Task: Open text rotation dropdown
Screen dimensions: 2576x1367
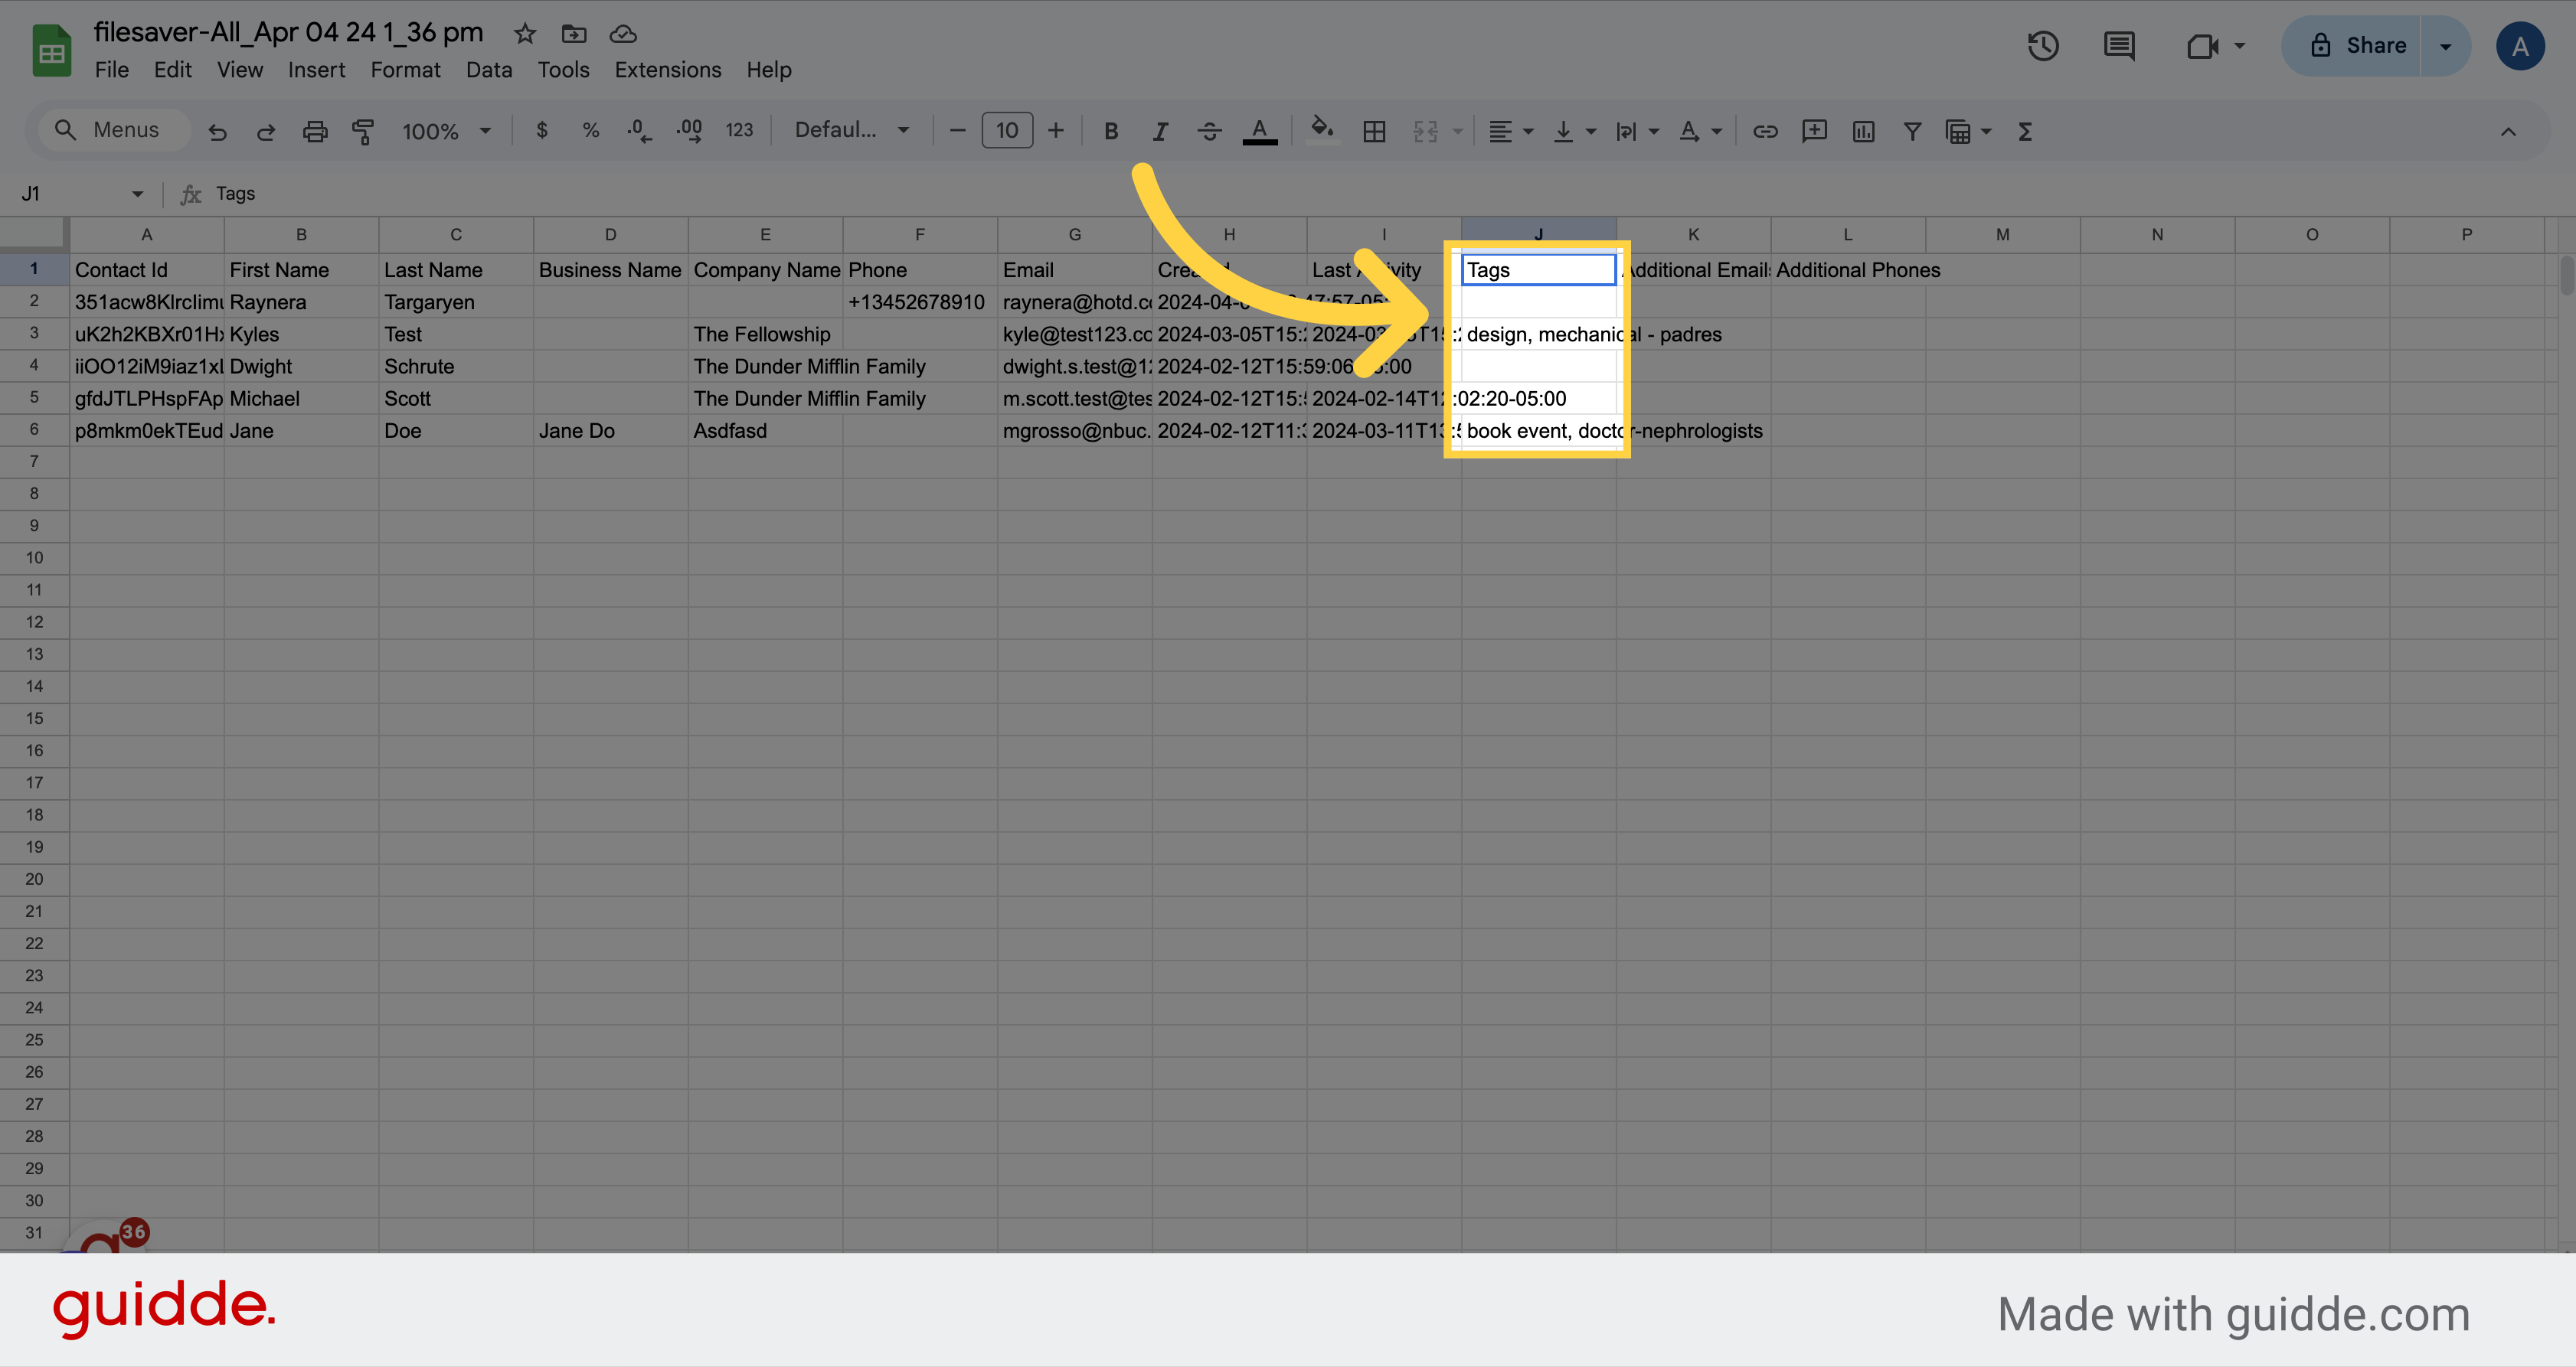Action: point(1700,131)
